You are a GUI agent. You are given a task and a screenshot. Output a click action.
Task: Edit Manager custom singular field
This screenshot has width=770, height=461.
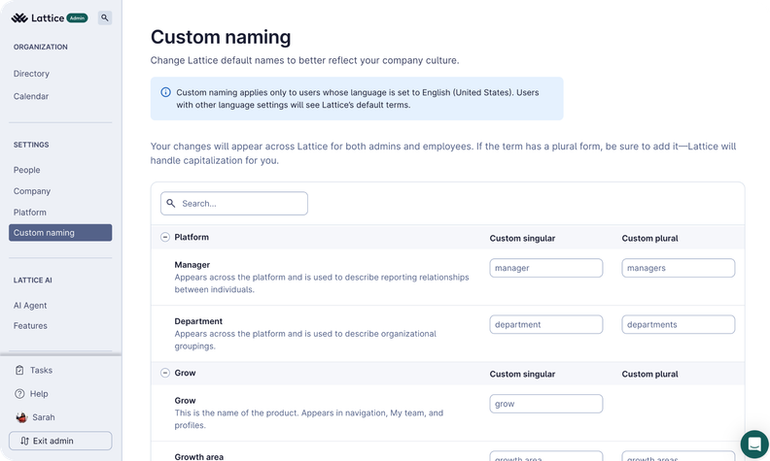pos(546,268)
